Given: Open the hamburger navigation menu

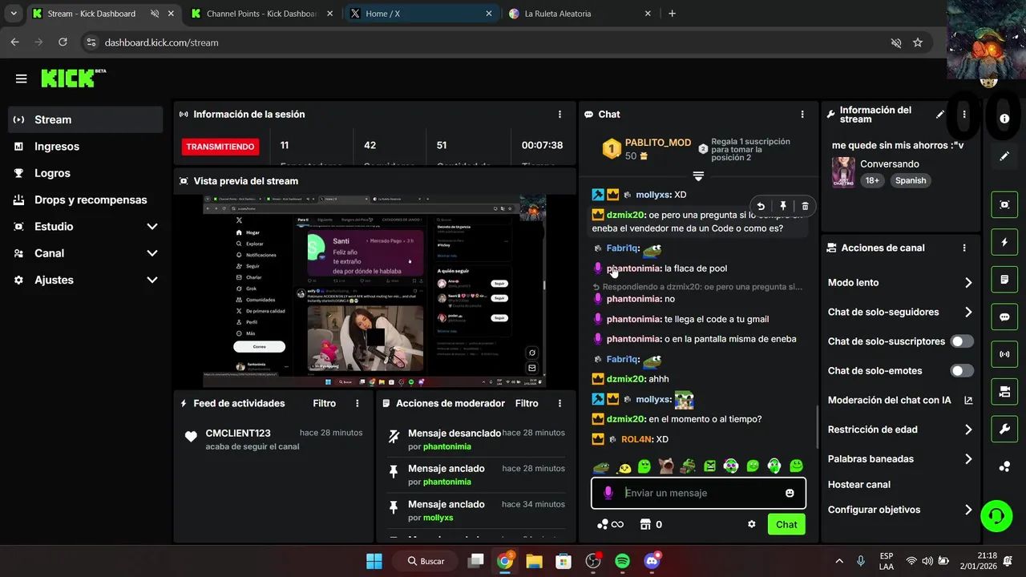Looking at the screenshot, I should [22, 79].
